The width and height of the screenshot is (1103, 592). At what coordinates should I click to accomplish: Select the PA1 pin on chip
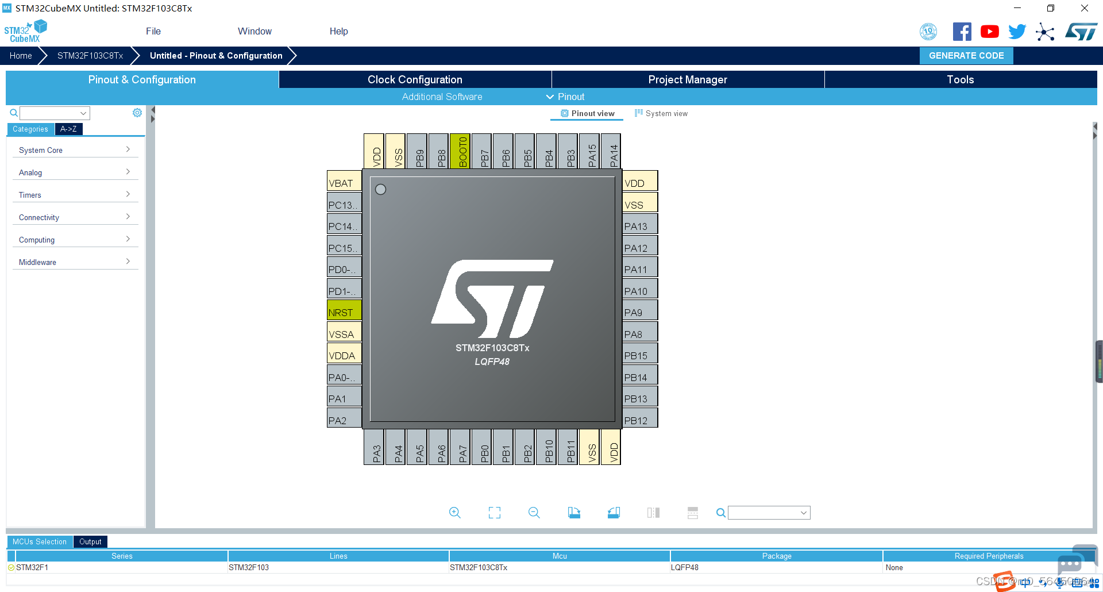[344, 396]
